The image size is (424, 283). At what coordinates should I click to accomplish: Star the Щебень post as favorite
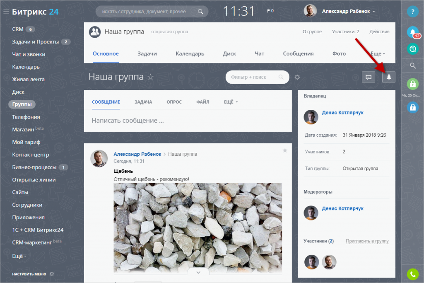(x=285, y=150)
